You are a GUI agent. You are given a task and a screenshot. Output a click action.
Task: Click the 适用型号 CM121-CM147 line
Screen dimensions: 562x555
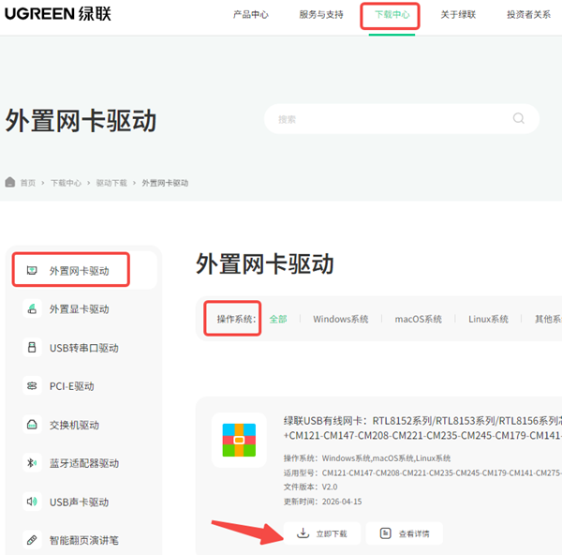click(x=422, y=472)
